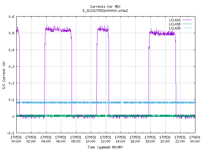Click the y-axis tick value 0.1
The height and width of the screenshot is (150, 201).
[11, 100]
